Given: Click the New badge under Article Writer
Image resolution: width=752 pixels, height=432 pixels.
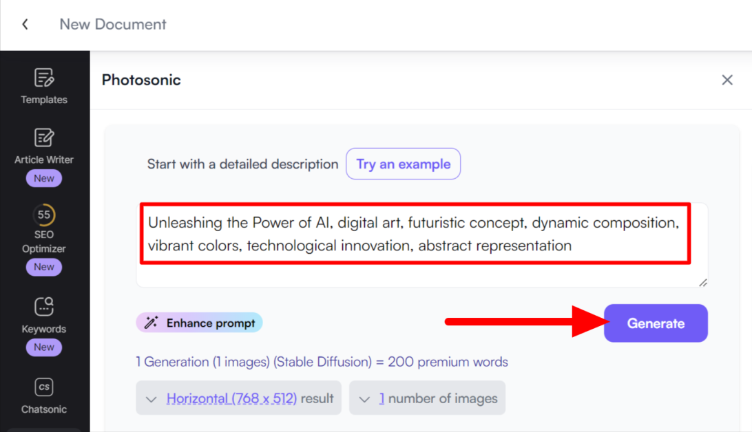Looking at the screenshot, I should pos(44,178).
